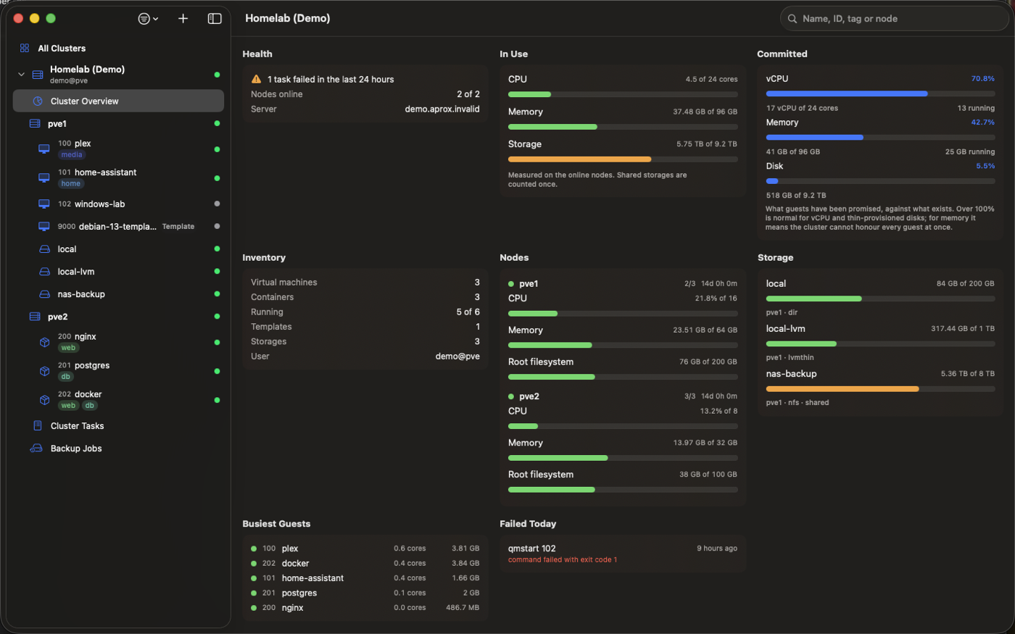1015x634 pixels.
Task: Click the nas-backup entry in Storage card
Action: click(880, 388)
